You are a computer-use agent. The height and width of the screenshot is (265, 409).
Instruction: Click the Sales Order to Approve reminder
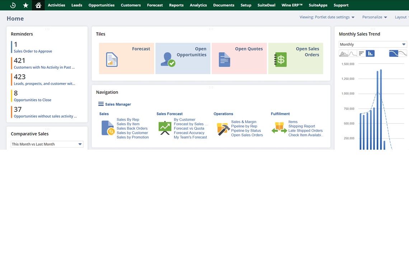[x=33, y=51]
